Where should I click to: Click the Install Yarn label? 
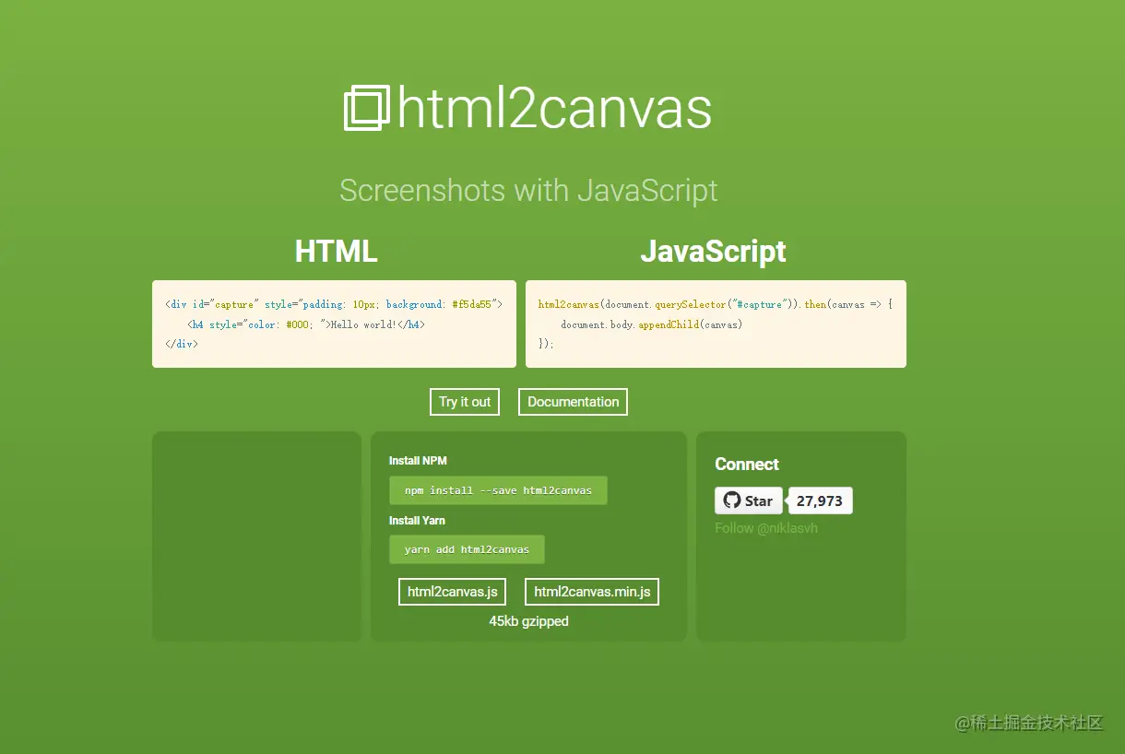[417, 521]
